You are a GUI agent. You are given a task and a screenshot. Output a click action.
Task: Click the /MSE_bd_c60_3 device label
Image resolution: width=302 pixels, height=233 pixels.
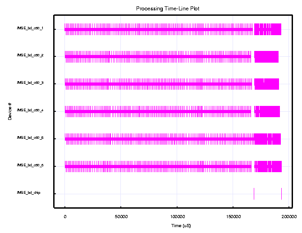pos(30,83)
